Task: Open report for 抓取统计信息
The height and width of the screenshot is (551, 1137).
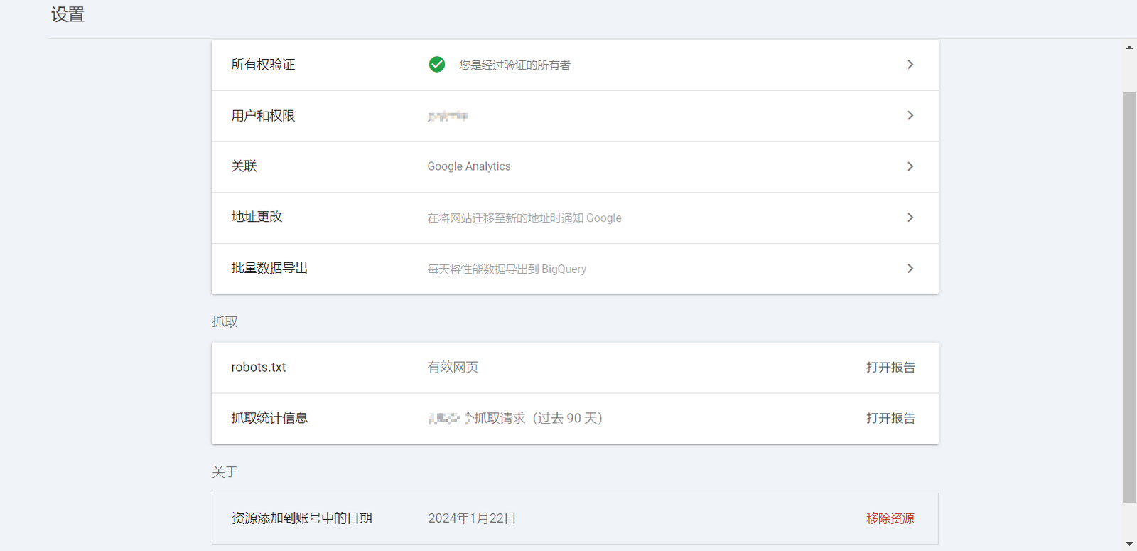Action: click(x=890, y=419)
